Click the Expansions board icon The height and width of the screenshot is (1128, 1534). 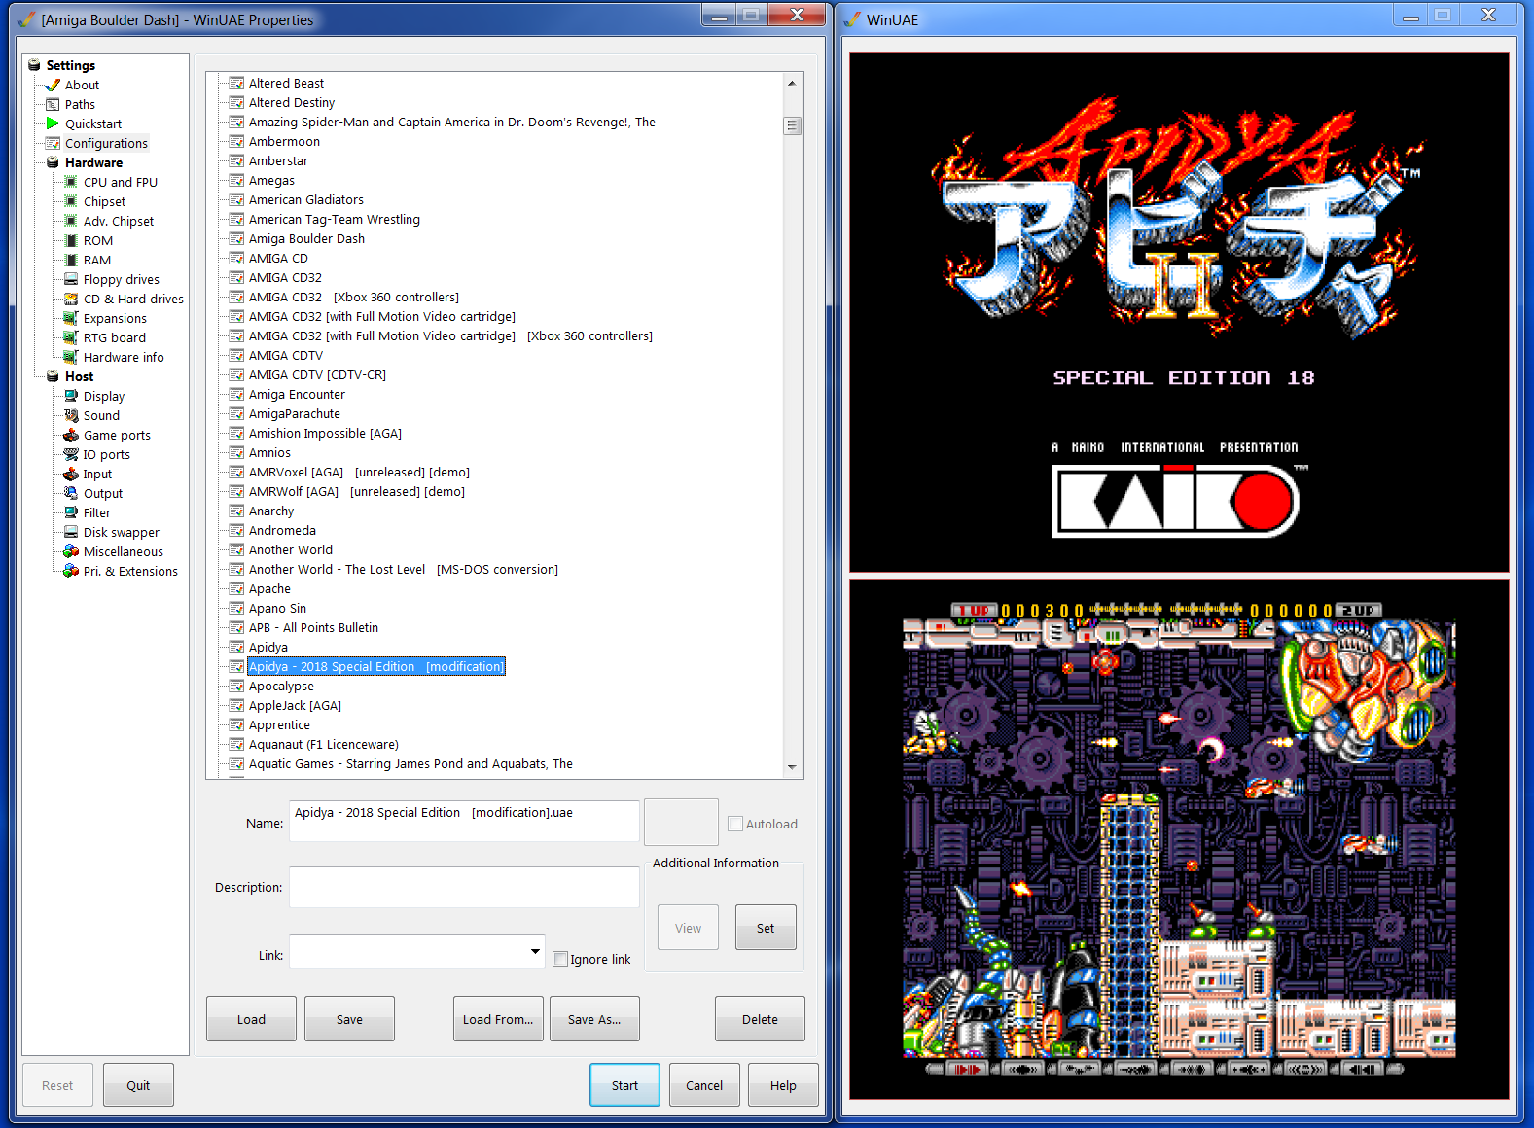tap(71, 318)
